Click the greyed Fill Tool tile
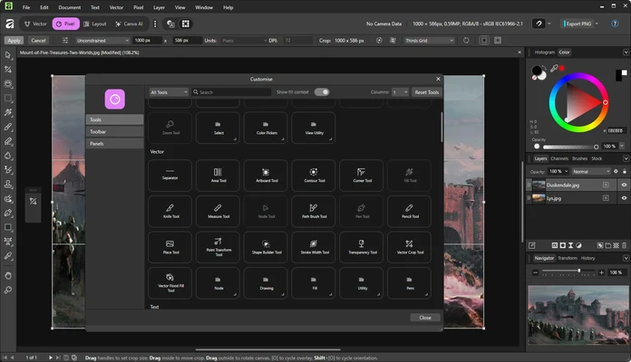The image size is (631, 362). [409, 176]
